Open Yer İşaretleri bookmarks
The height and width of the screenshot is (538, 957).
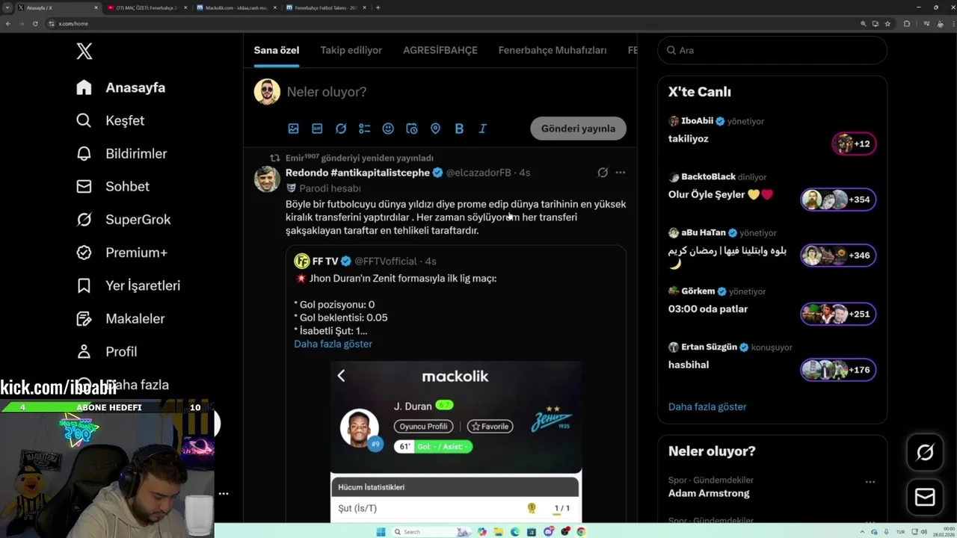click(x=128, y=285)
